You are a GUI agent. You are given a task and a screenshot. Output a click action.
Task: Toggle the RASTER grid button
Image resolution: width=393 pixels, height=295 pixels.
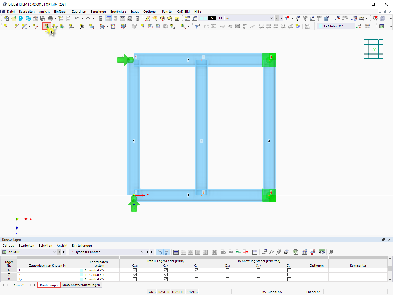pos(164,292)
